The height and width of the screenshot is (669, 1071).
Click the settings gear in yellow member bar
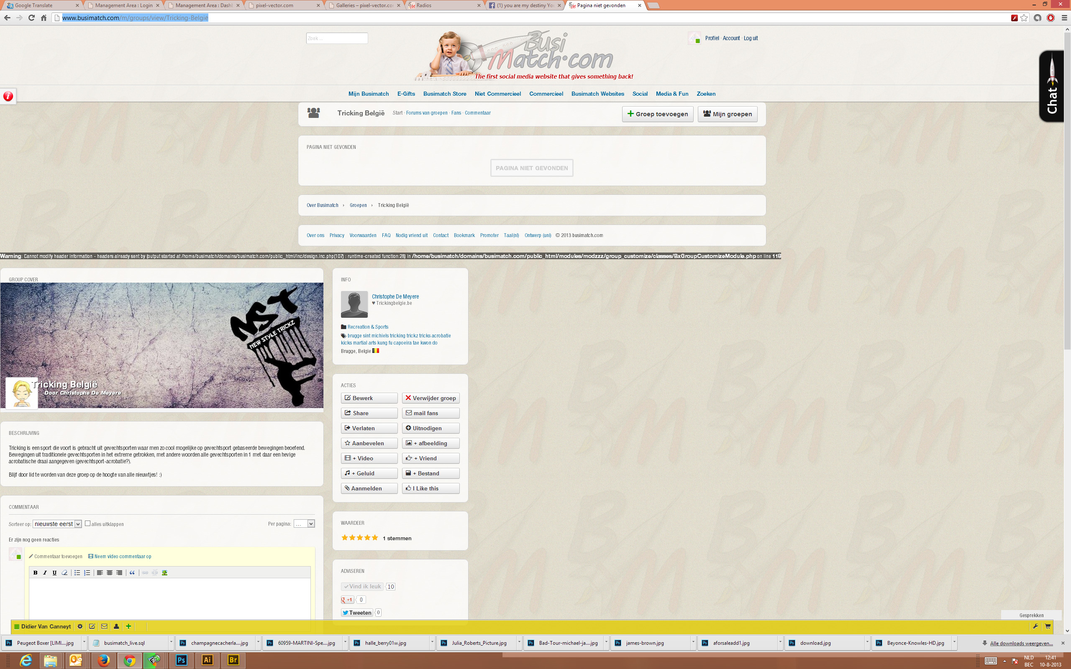click(80, 626)
